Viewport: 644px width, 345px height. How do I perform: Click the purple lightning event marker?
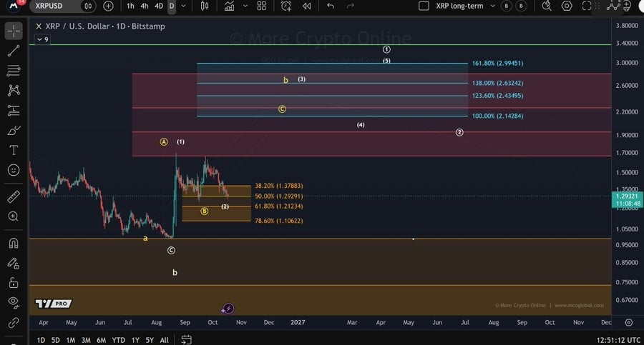click(228, 308)
